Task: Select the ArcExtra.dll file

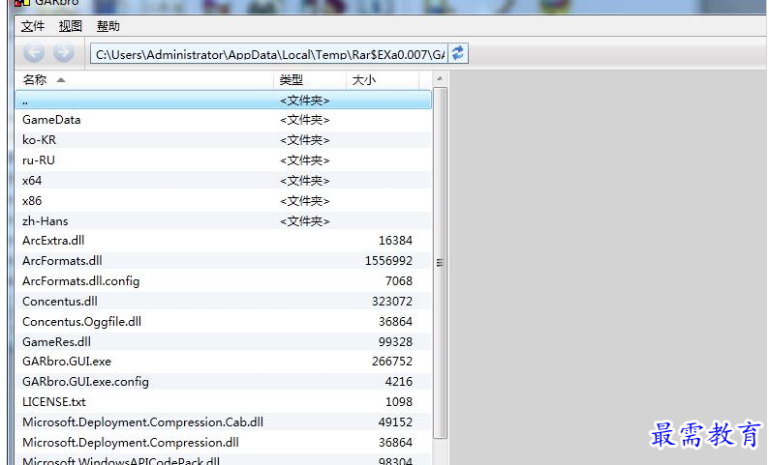Action: (x=224, y=241)
